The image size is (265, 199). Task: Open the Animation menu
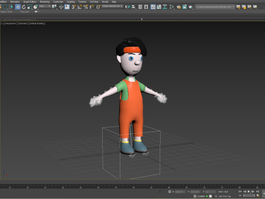coord(15,2)
